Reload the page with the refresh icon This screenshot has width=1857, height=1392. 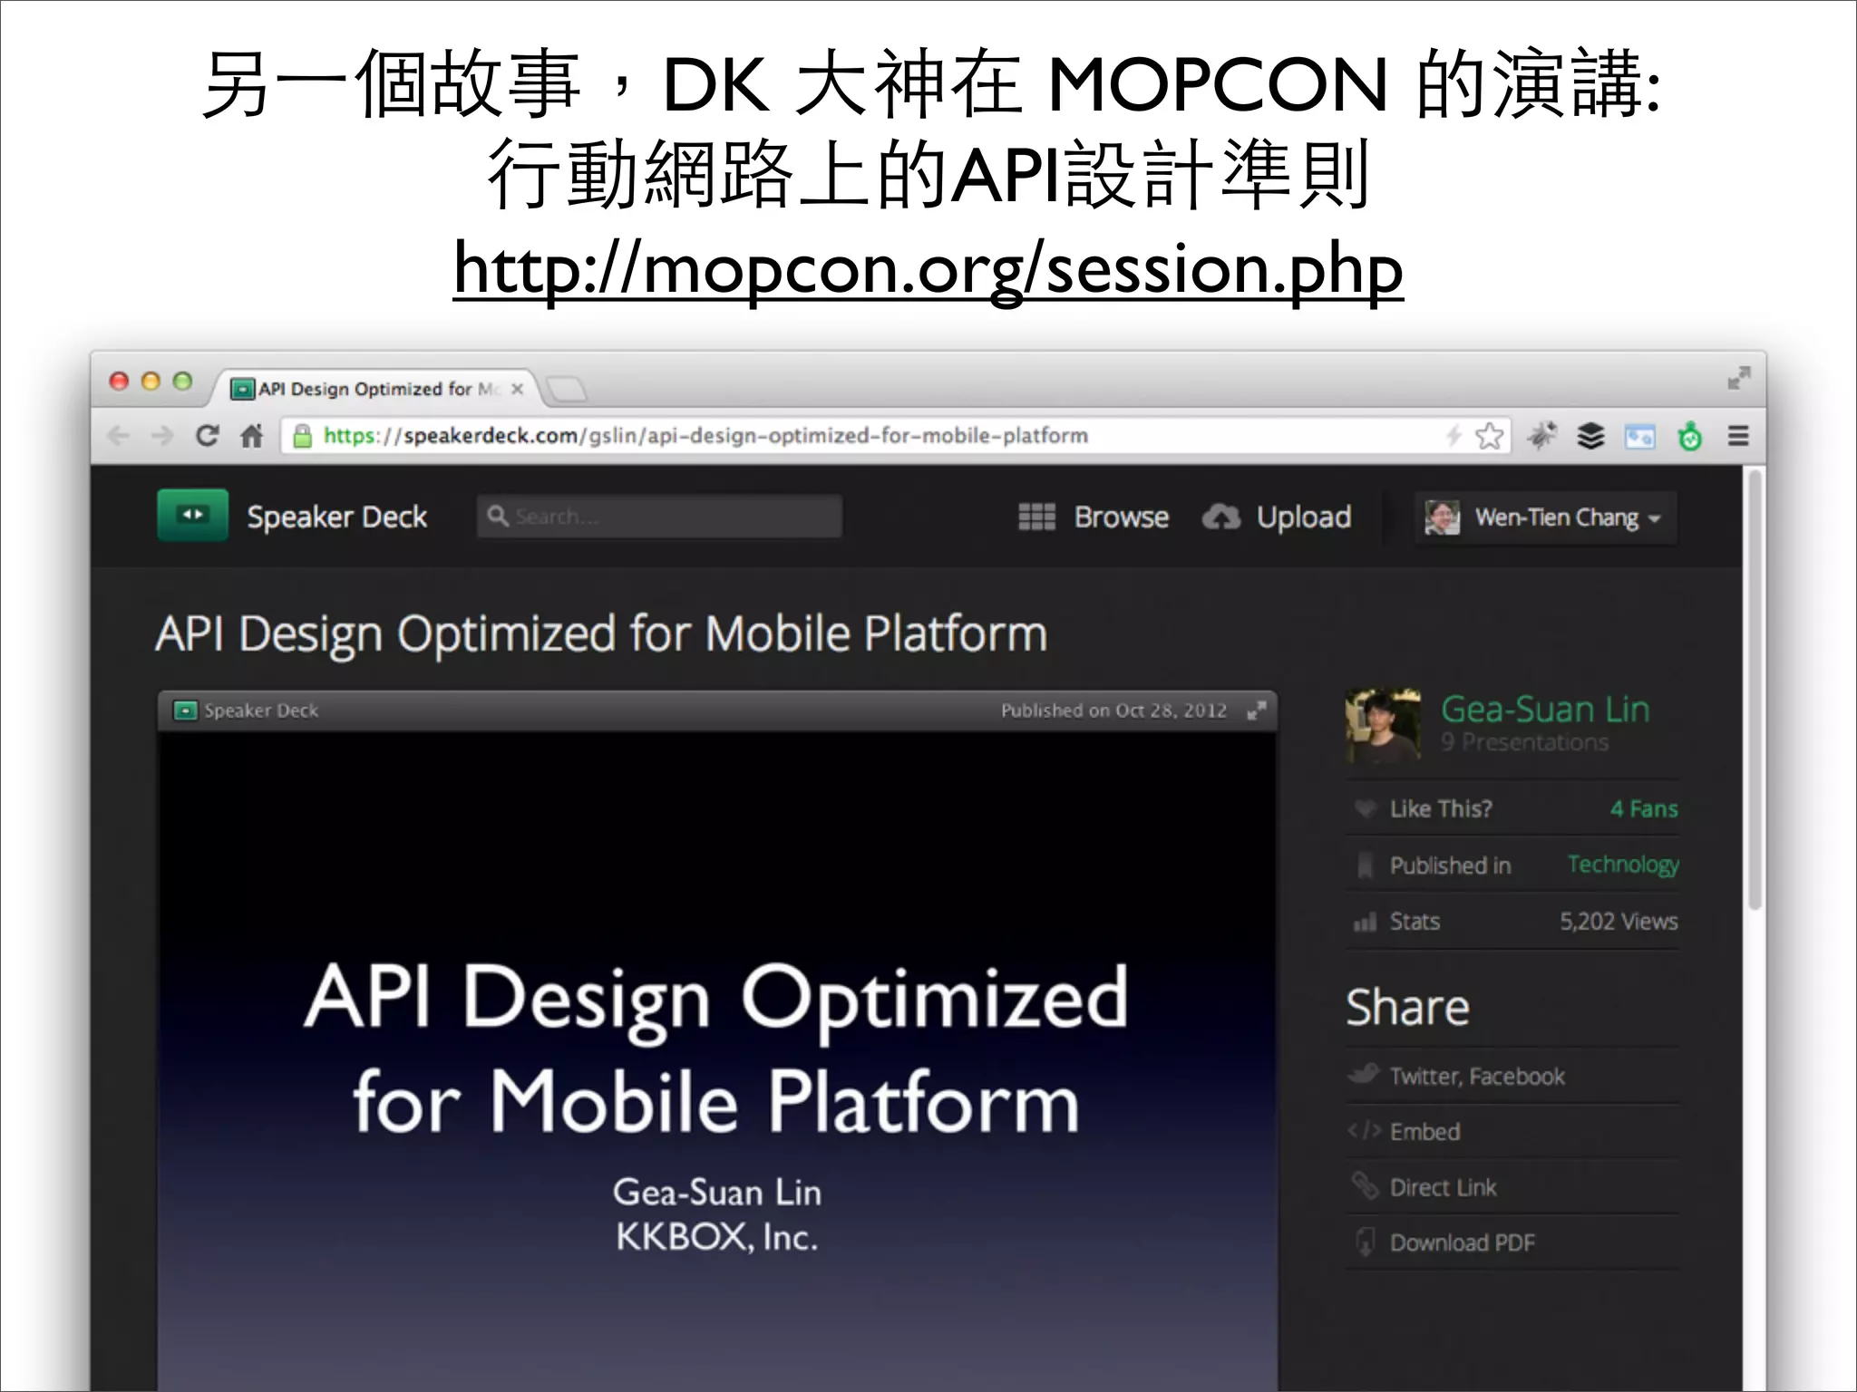207,436
